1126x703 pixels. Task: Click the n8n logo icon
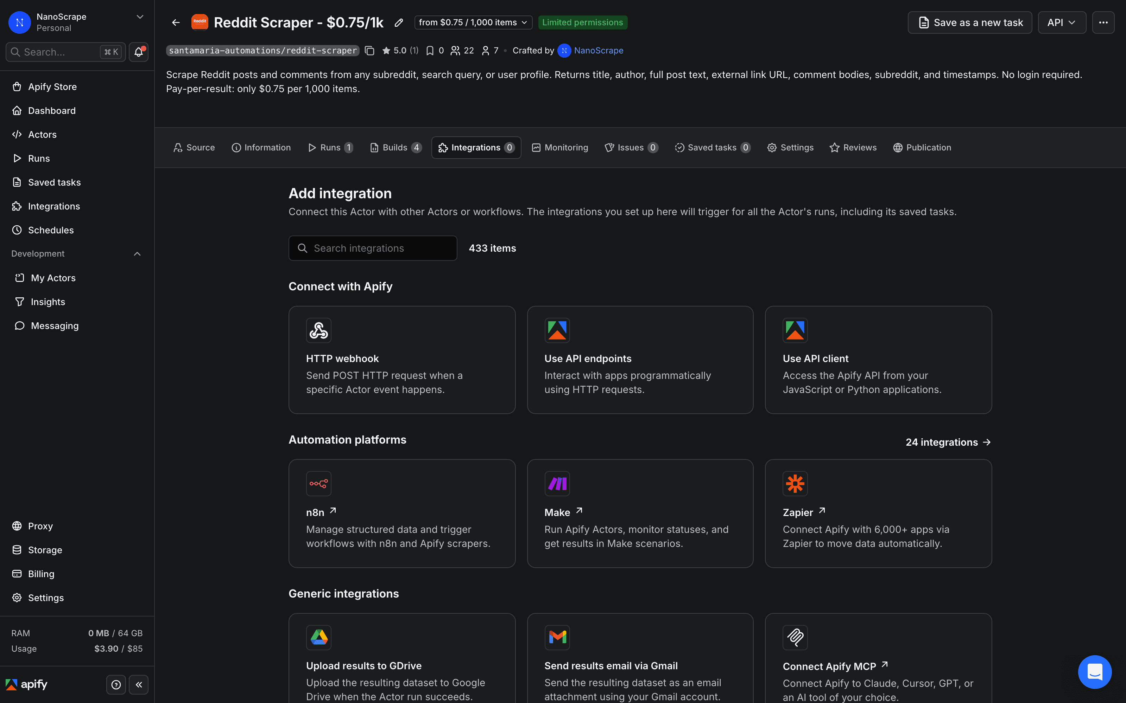click(319, 484)
